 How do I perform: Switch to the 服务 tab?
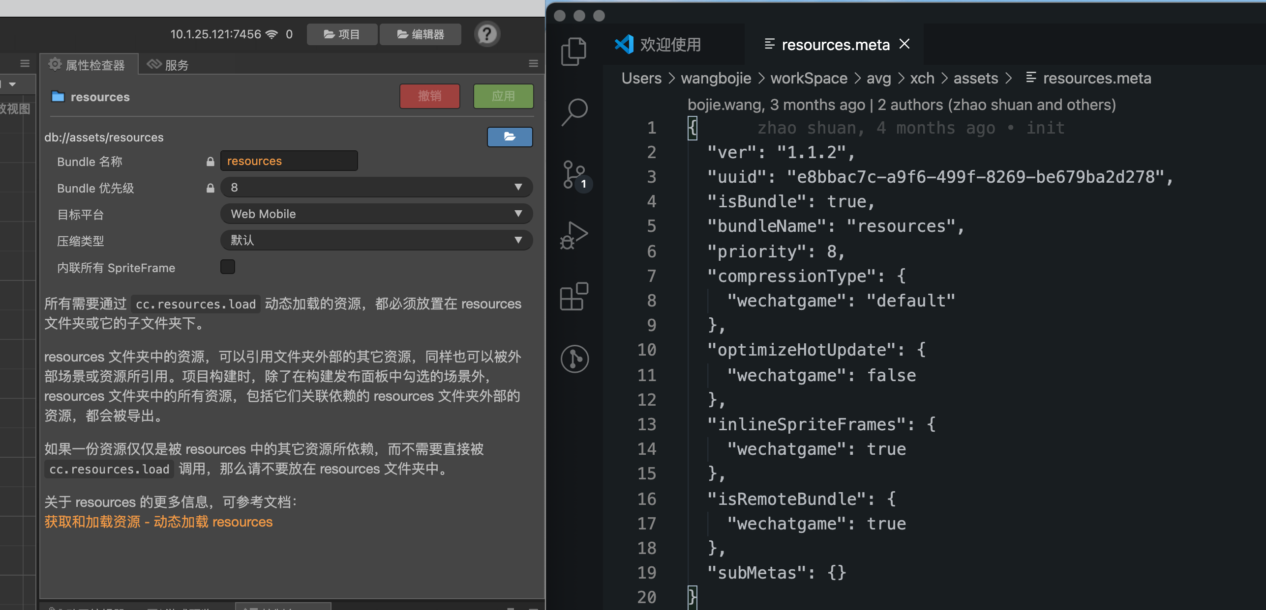[x=168, y=65]
